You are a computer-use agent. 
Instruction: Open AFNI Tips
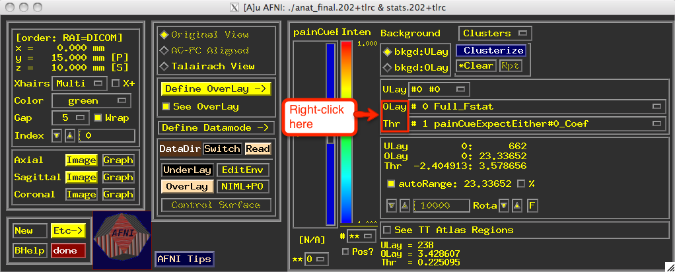pos(184,259)
